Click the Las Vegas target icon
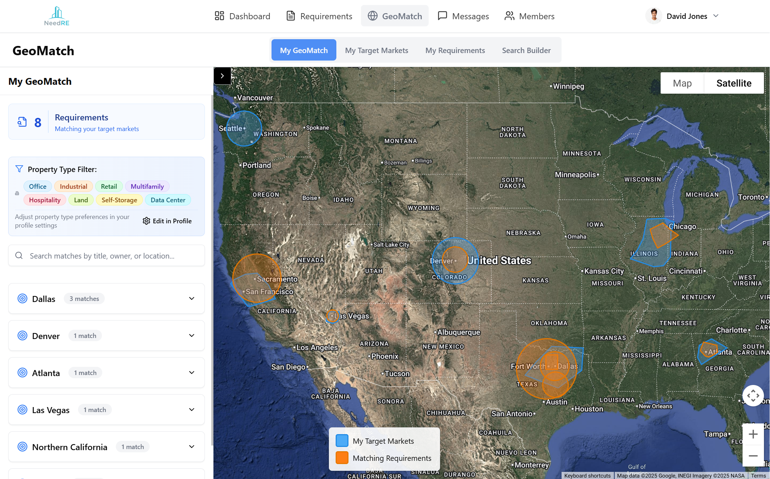 (22, 410)
